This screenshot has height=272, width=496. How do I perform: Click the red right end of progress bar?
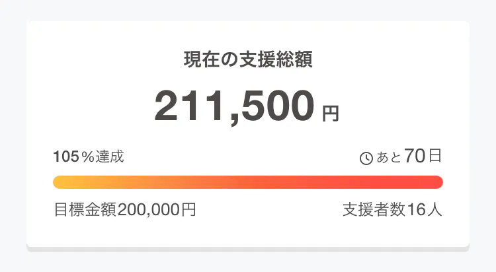click(x=436, y=182)
